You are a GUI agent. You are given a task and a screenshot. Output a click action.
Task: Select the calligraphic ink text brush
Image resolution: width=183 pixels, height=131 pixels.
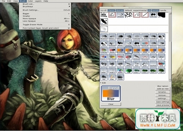(104, 15)
